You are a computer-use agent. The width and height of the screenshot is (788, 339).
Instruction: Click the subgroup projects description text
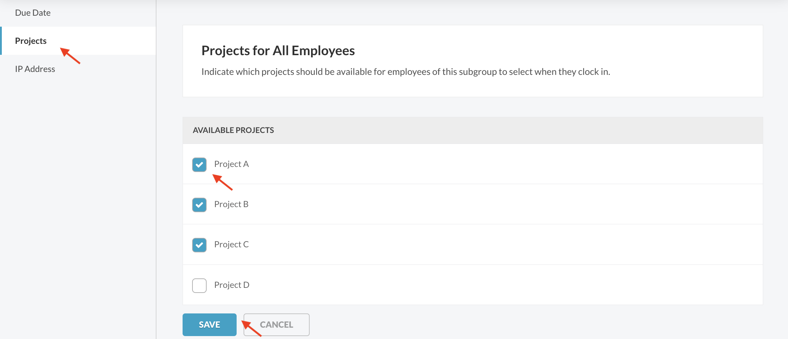tap(405, 72)
